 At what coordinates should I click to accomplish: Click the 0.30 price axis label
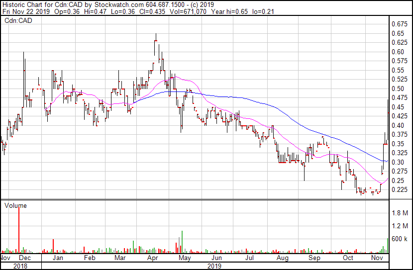398,162
